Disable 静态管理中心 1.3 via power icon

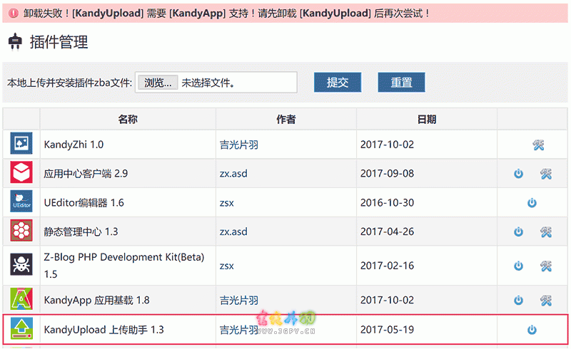pyautogui.click(x=519, y=231)
